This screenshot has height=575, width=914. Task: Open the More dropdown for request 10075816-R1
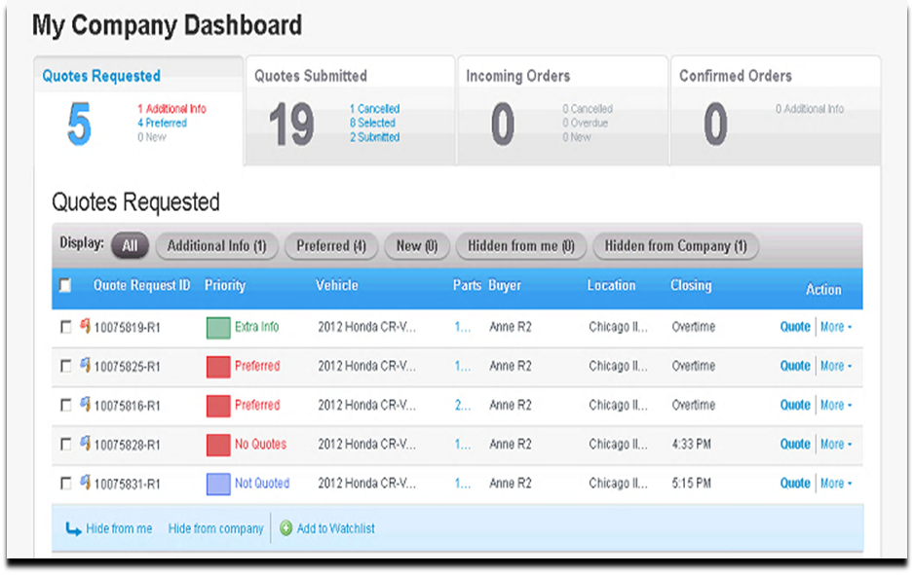pyautogui.click(x=835, y=405)
